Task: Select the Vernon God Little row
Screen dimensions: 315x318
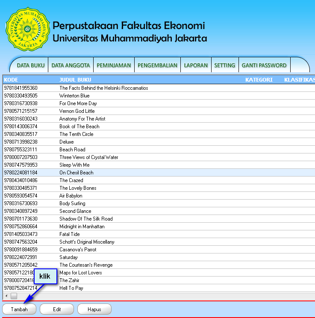Action: (x=159, y=111)
